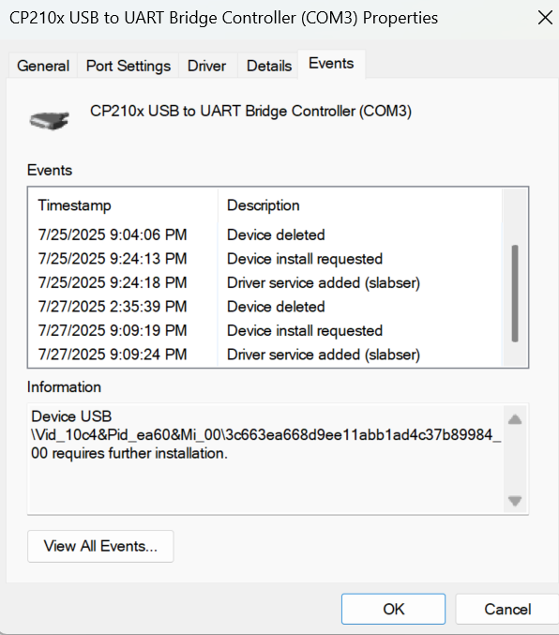Select the Events tab

point(331,64)
